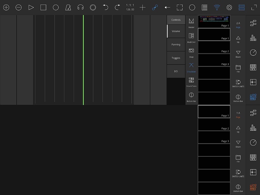
Task: Click the wifi connection icon
Action: click(217, 7)
